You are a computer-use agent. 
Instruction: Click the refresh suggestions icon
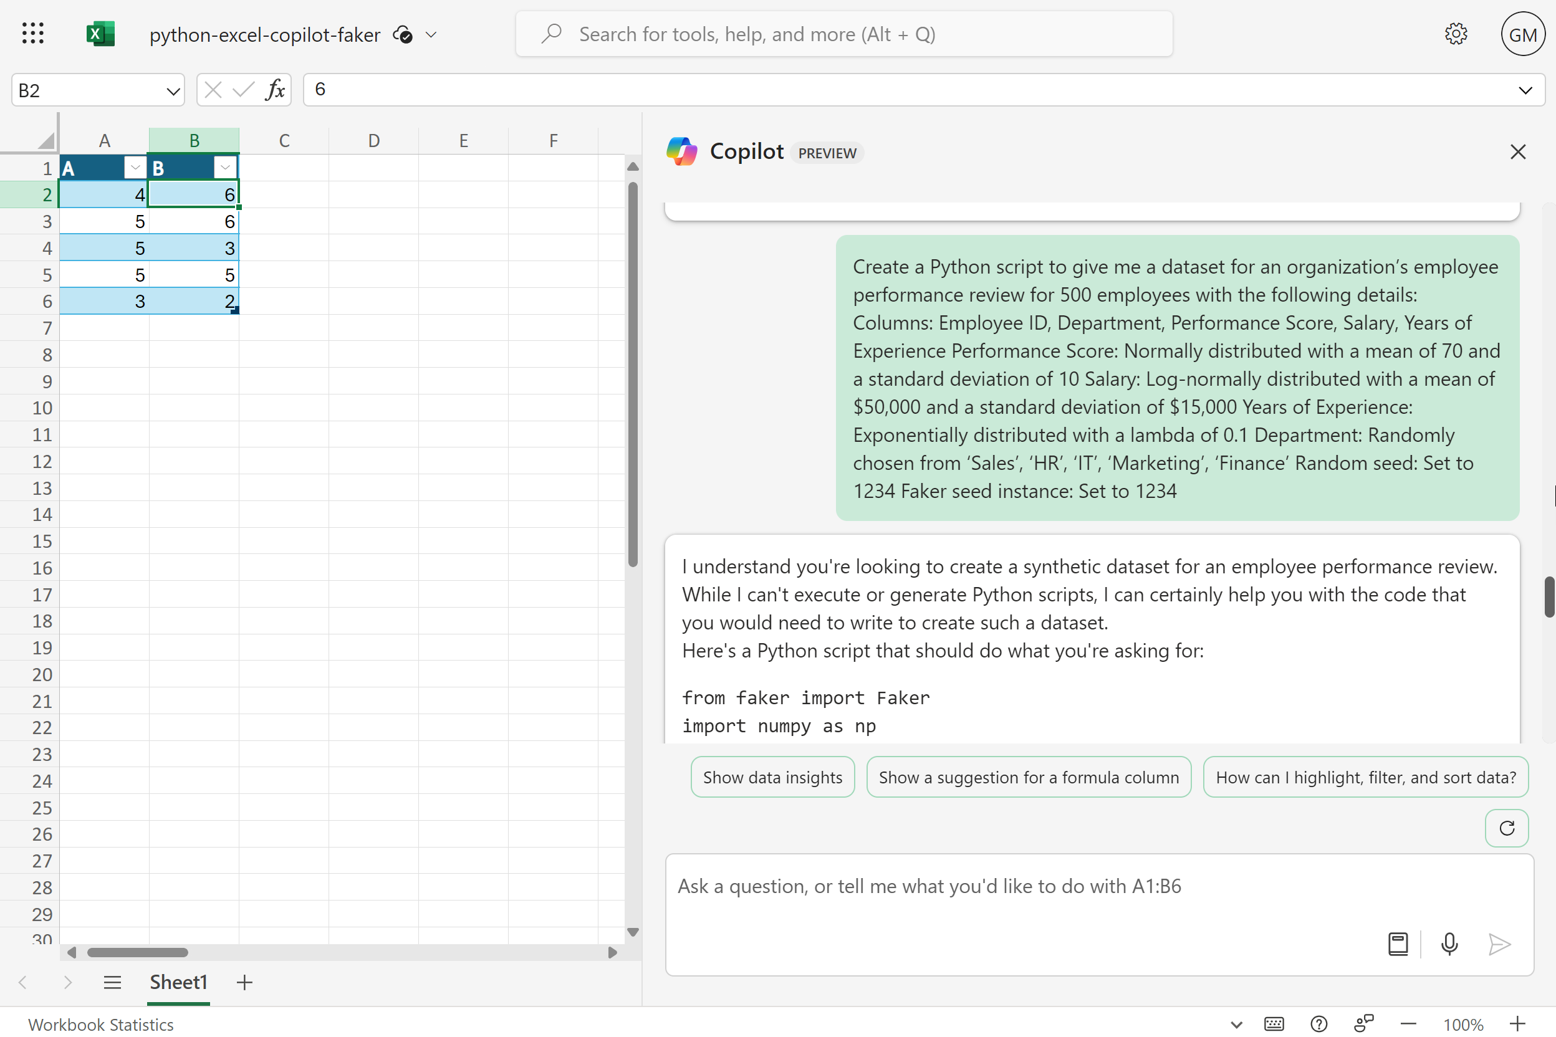[1506, 828]
